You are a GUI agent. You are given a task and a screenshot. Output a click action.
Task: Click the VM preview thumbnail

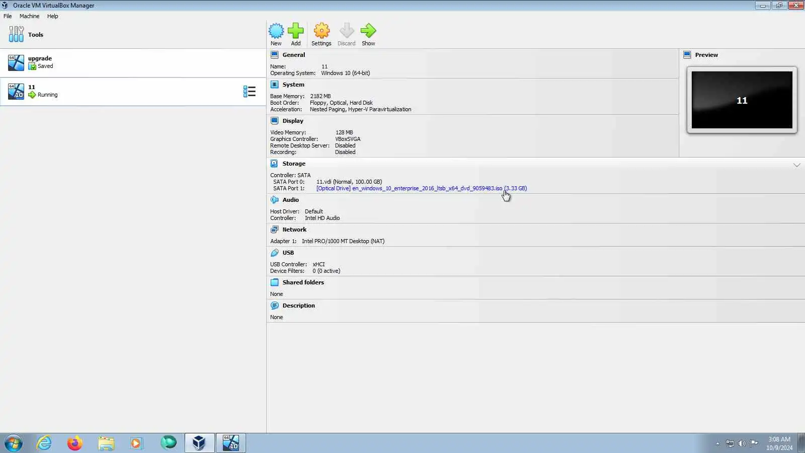[x=742, y=100]
